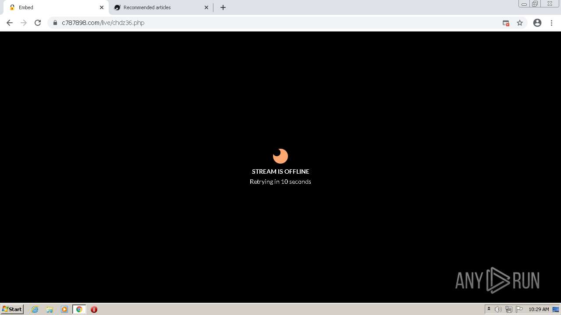This screenshot has width=561, height=315.
Task: Open the volume speaker tray icon
Action: tap(498, 309)
